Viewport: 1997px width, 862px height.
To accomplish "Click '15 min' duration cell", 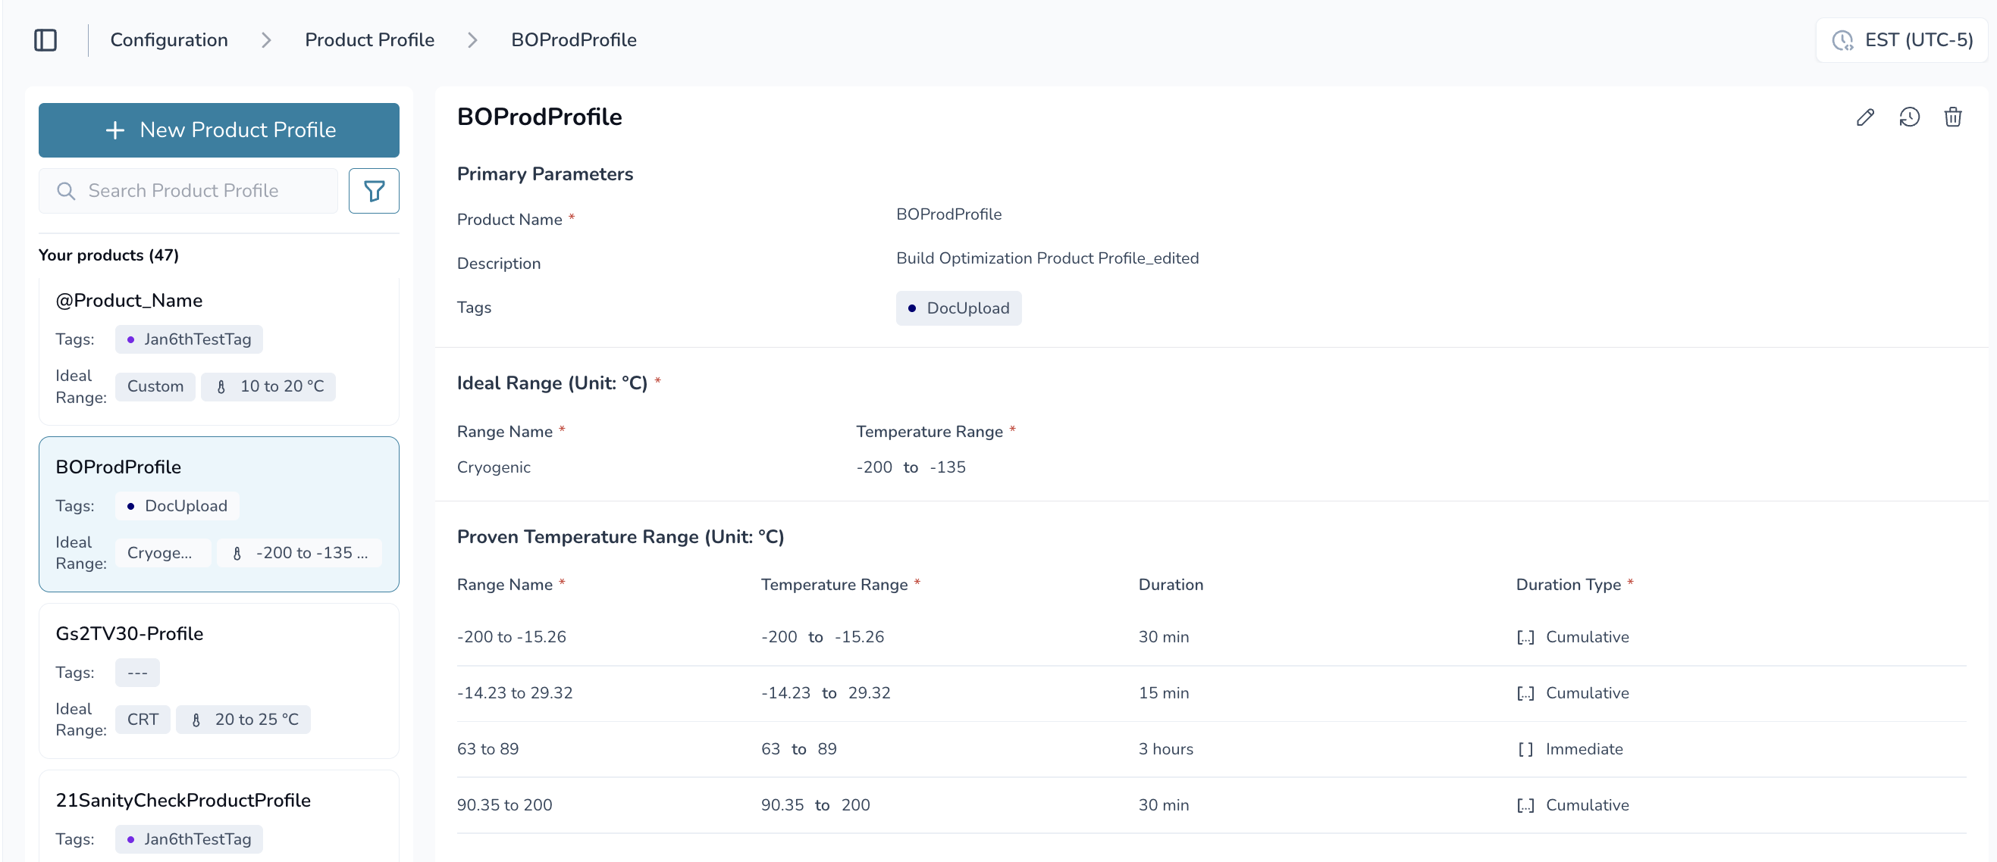I will (x=1163, y=693).
